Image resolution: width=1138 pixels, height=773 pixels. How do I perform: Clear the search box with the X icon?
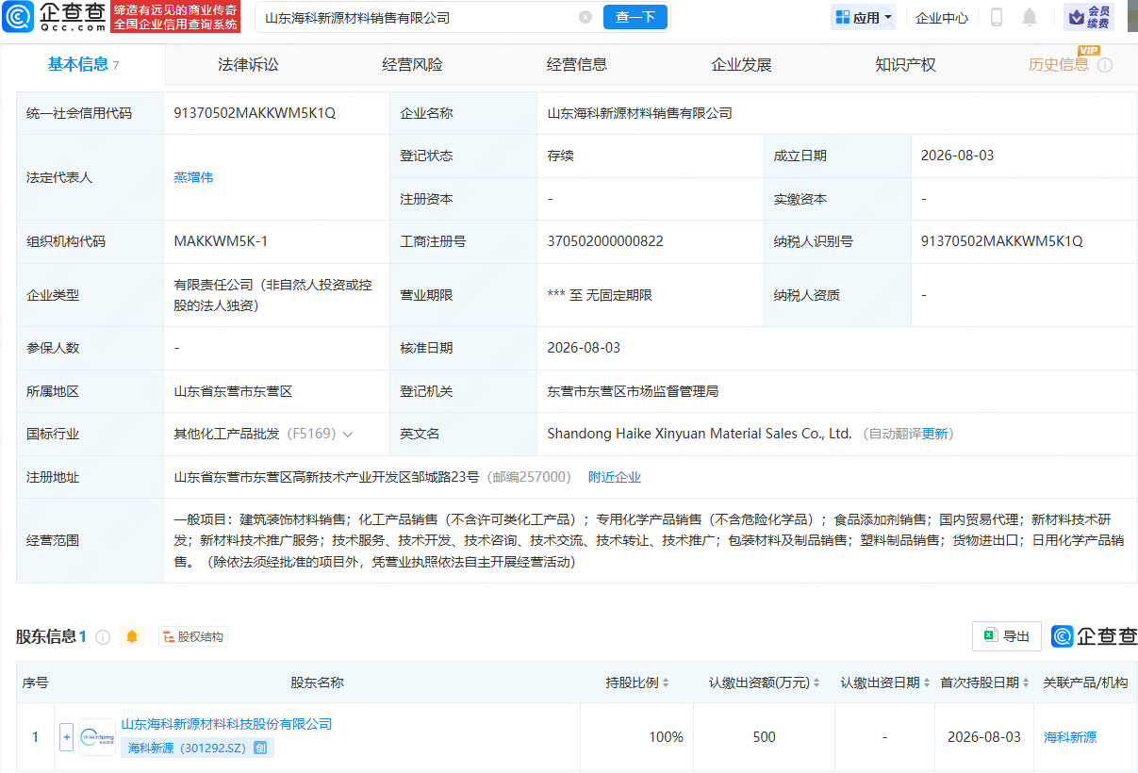585,17
